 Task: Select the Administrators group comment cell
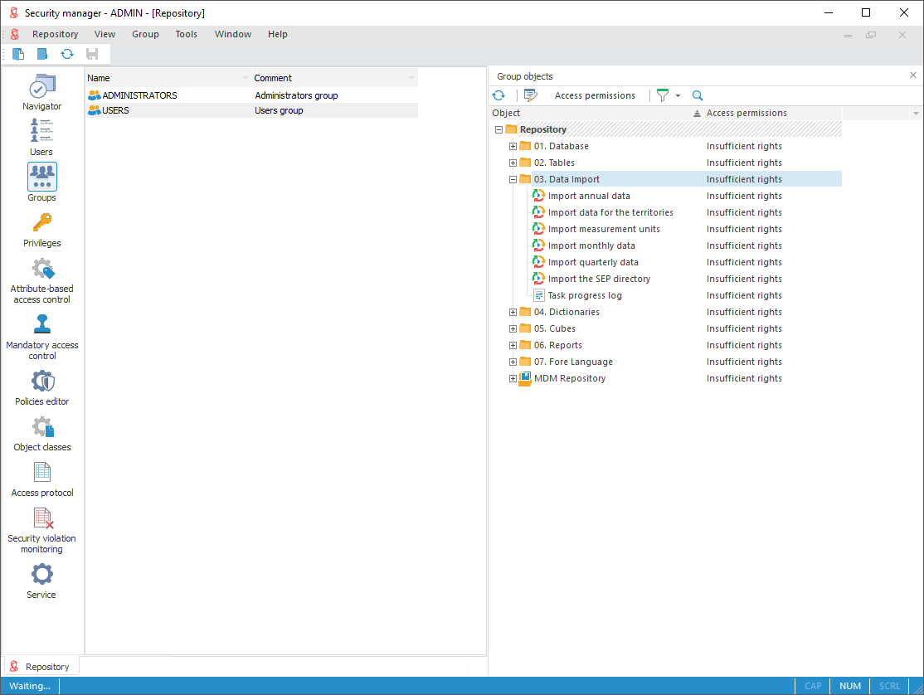335,95
